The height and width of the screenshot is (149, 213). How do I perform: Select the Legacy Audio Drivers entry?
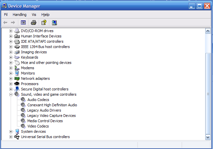pyautogui.click(x=44, y=110)
